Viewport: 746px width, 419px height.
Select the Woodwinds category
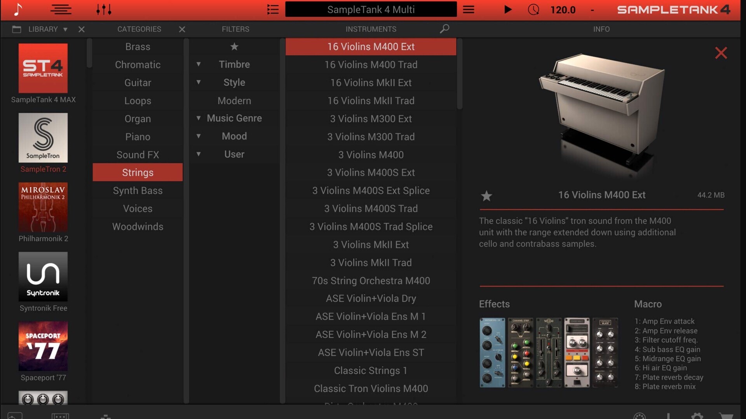pos(138,227)
